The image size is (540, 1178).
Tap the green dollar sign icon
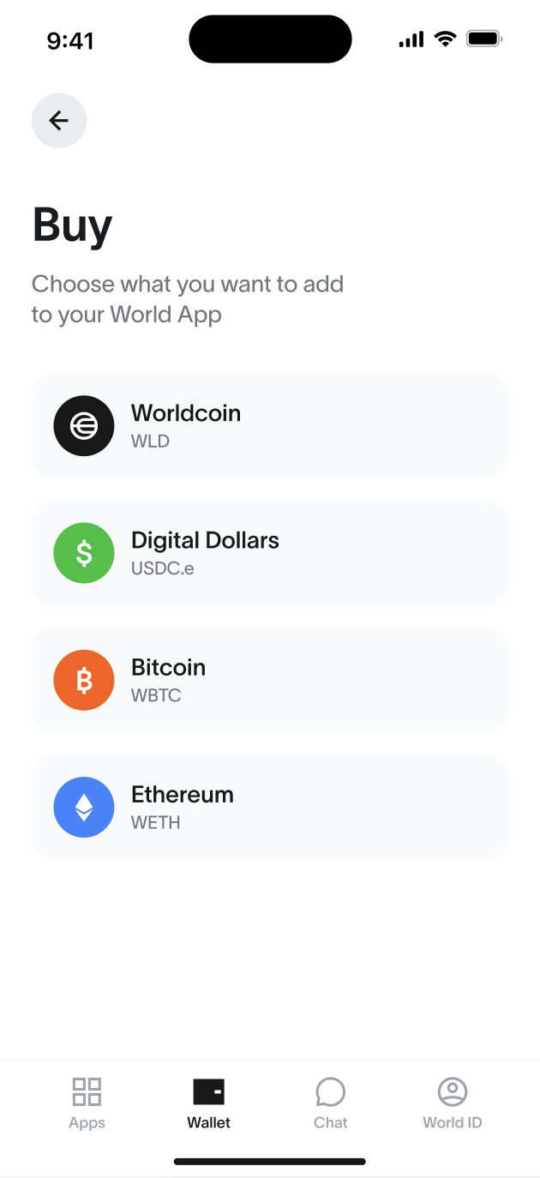(84, 553)
